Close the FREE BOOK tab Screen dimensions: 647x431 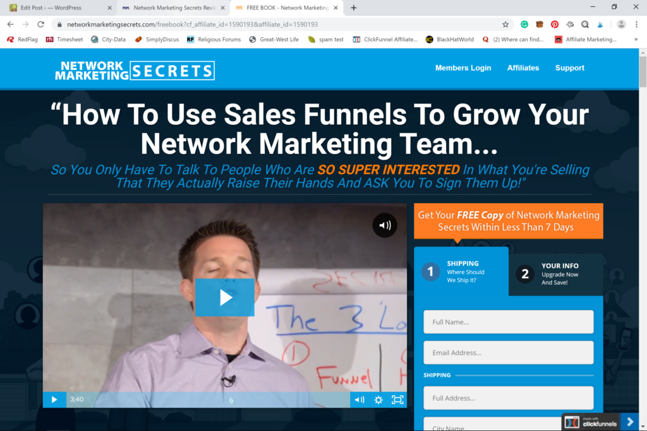coord(336,8)
